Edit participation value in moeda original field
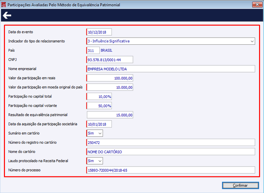264x193 pixels. pyautogui.click(x=110, y=87)
